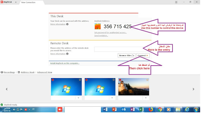Switch to the New Connection tab
Screen dimensions: 201x117
pos(28,2)
